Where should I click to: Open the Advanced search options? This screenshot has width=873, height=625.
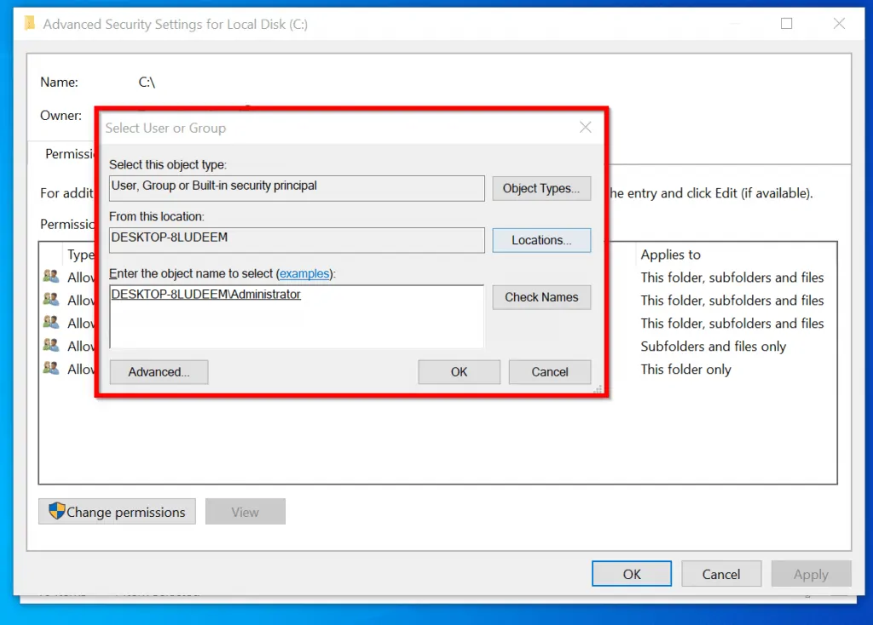pos(159,372)
